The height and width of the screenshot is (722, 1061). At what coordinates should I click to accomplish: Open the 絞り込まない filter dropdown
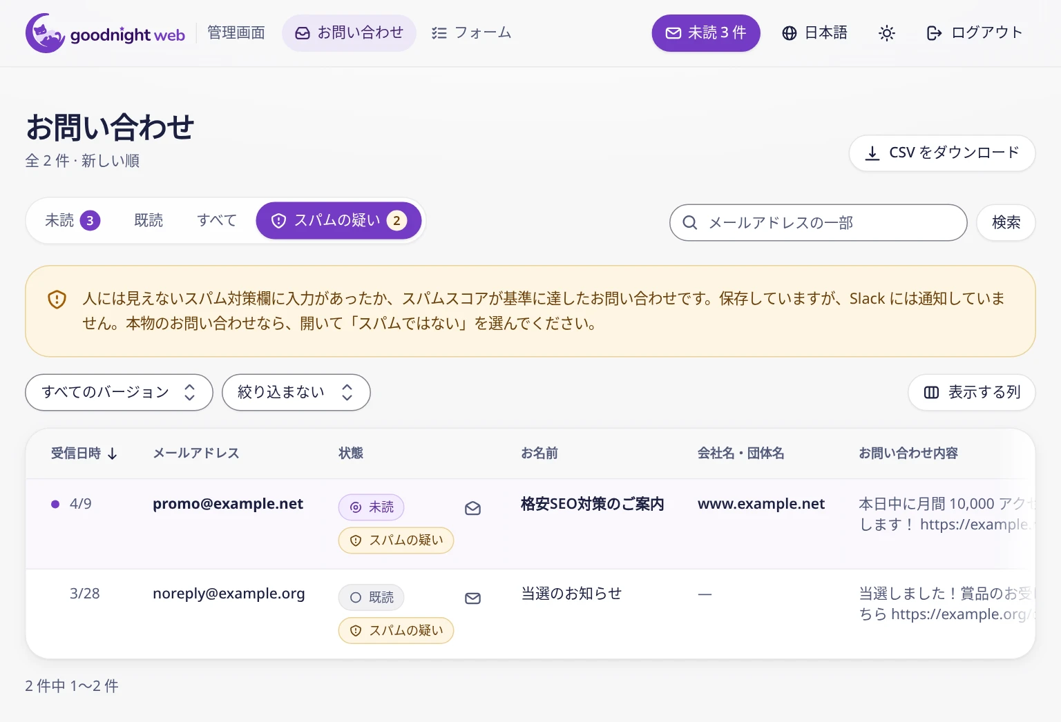tap(296, 392)
